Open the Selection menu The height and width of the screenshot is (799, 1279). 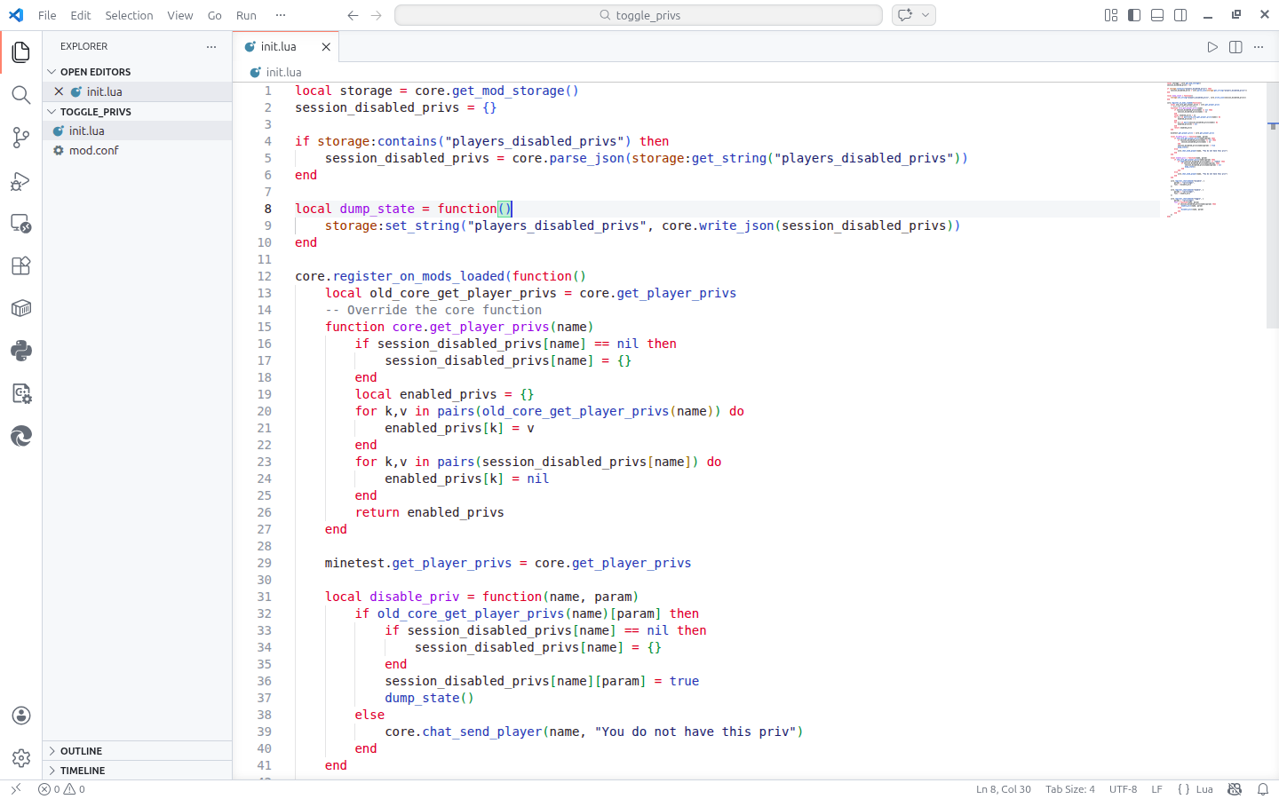click(129, 15)
